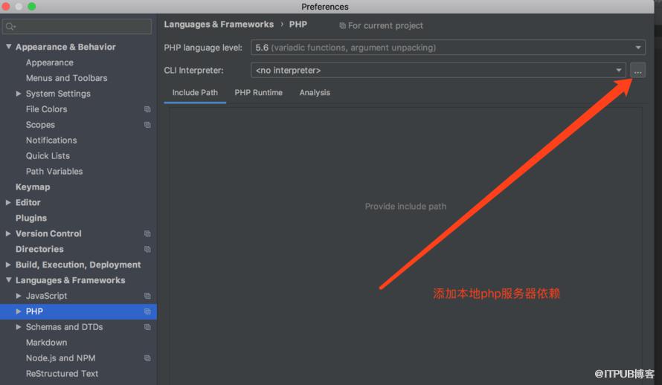Expand the Build, Execution, Deployment section

click(8, 265)
